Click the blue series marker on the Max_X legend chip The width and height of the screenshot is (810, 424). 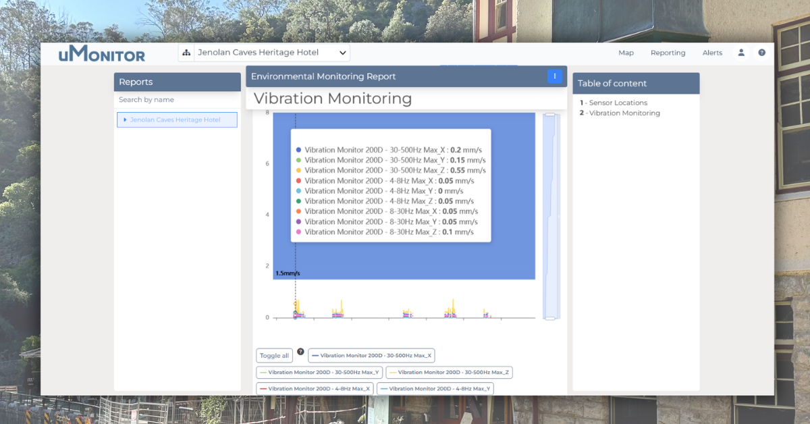click(315, 355)
